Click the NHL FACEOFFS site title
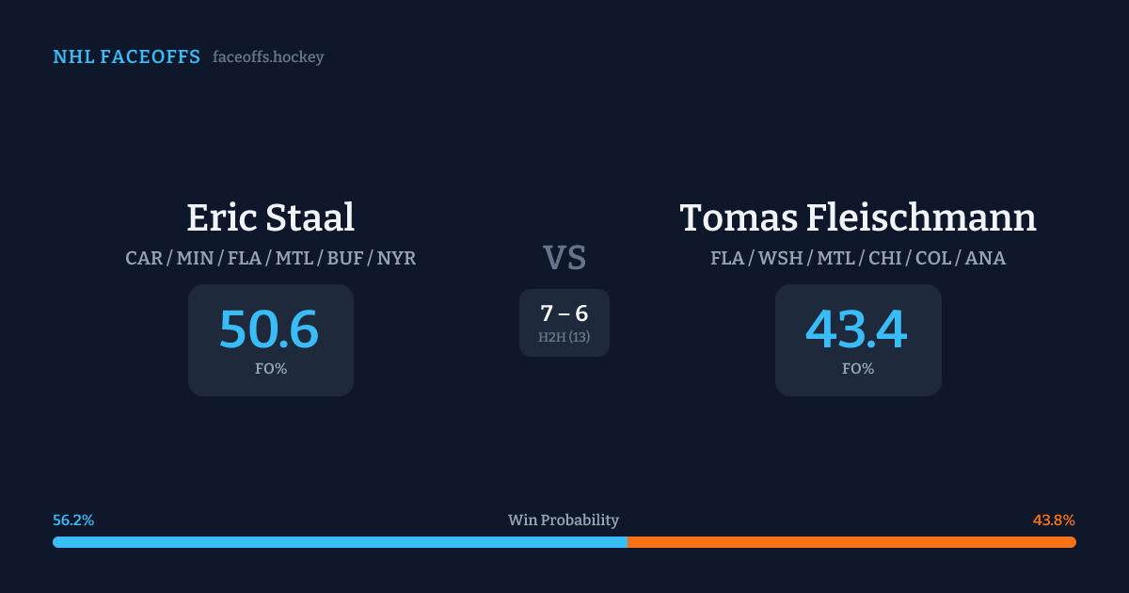The width and height of the screenshot is (1129, 593). [x=126, y=57]
